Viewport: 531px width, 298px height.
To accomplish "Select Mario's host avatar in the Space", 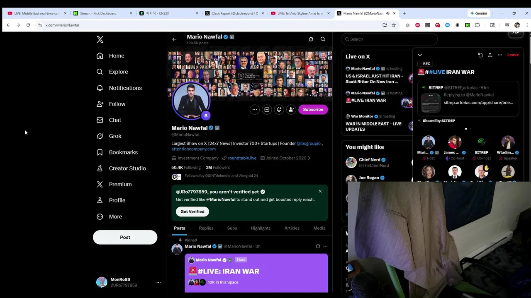I will (x=428, y=142).
